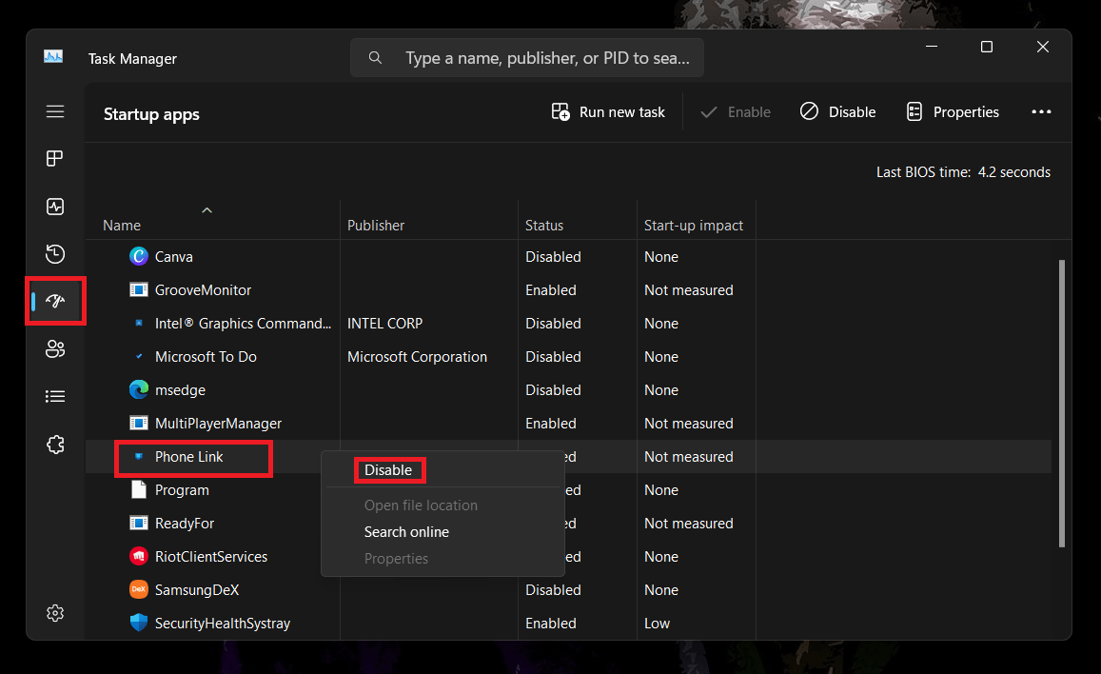The image size is (1101, 674).
Task: Select the GrooveMonitor row name
Action: 203,289
